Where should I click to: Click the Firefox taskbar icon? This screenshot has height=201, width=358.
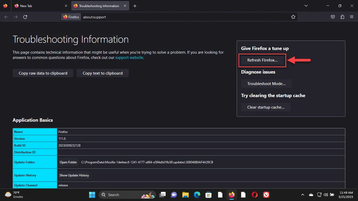point(232,195)
